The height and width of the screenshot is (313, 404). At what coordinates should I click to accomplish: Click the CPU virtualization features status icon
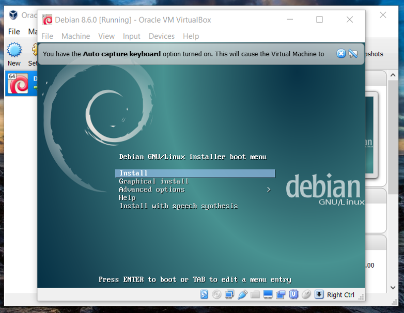point(293,294)
